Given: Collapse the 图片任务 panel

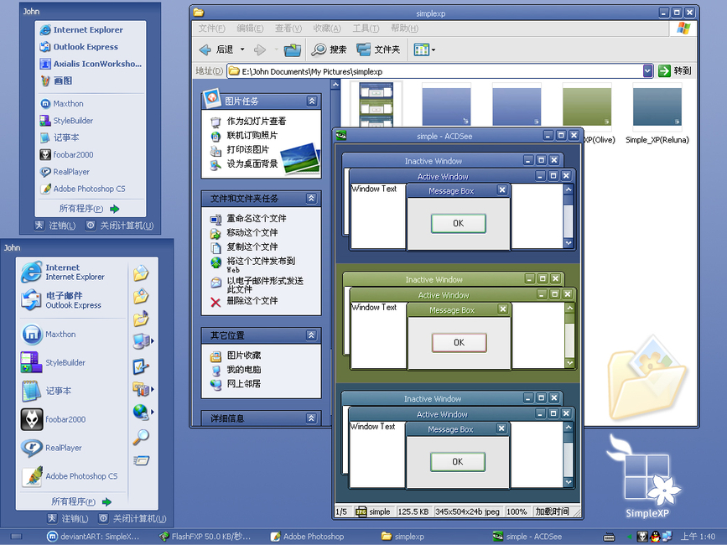Looking at the screenshot, I should (x=312, y=101).
